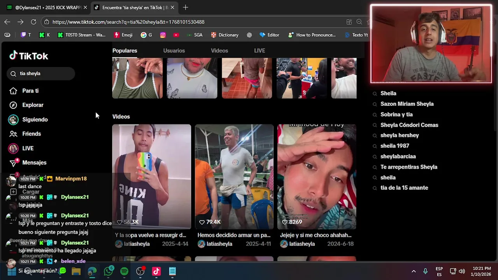
Task: Open video 'Y la sopa vuelve a resurgir'
Action: click(152, 177)
